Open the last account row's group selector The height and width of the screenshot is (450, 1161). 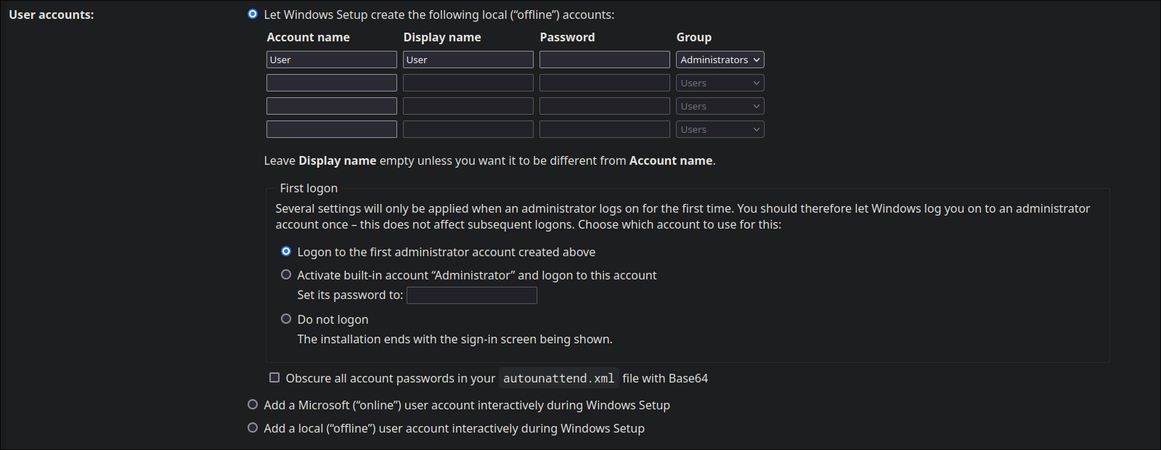pos(719,128)
